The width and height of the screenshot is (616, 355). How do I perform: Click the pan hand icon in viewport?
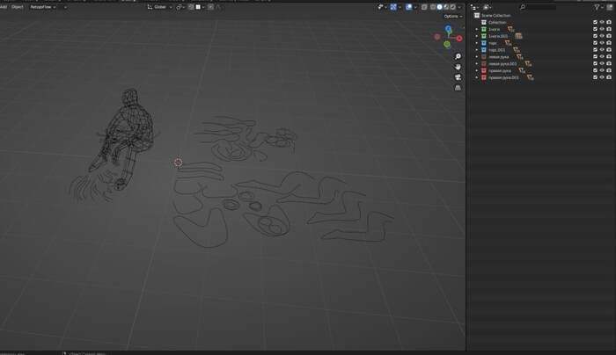458,67
